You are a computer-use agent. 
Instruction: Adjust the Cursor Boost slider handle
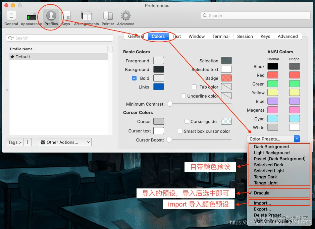(x=169, y=139)
